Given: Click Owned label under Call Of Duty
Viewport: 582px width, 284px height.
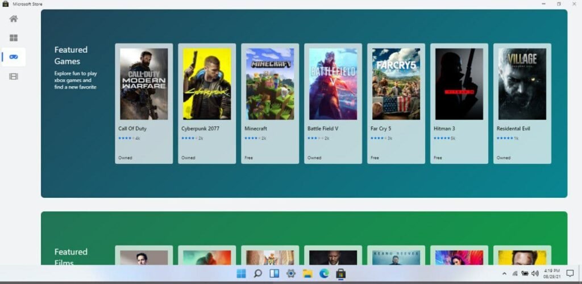Looking at the screenshot, I should 125,158.
